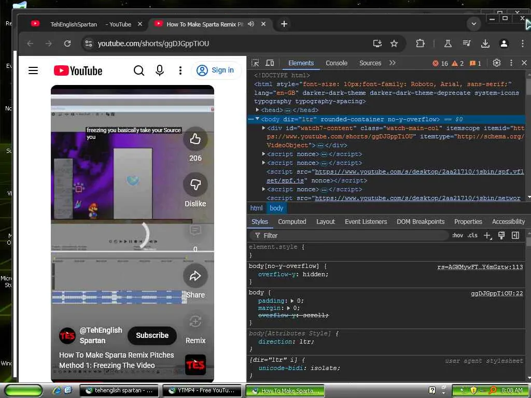
Task: Toggle the rendering emulations brush icon
Action: tap(501, 236)
